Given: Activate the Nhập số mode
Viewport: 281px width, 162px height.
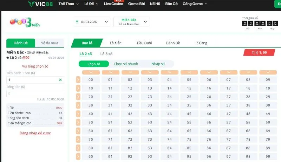Looking at the screenshot, I should [x=158, y=64].
